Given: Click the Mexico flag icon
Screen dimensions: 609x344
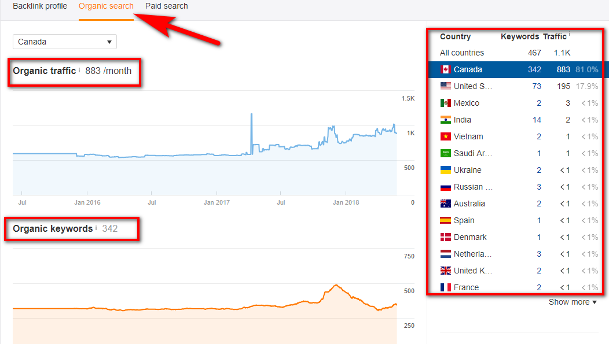Looking at the screenshot, I should [x=445, y=103].
